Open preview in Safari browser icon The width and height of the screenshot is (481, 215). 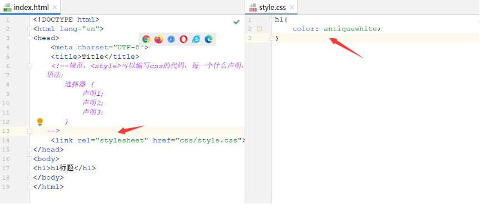tap(171, 39)
